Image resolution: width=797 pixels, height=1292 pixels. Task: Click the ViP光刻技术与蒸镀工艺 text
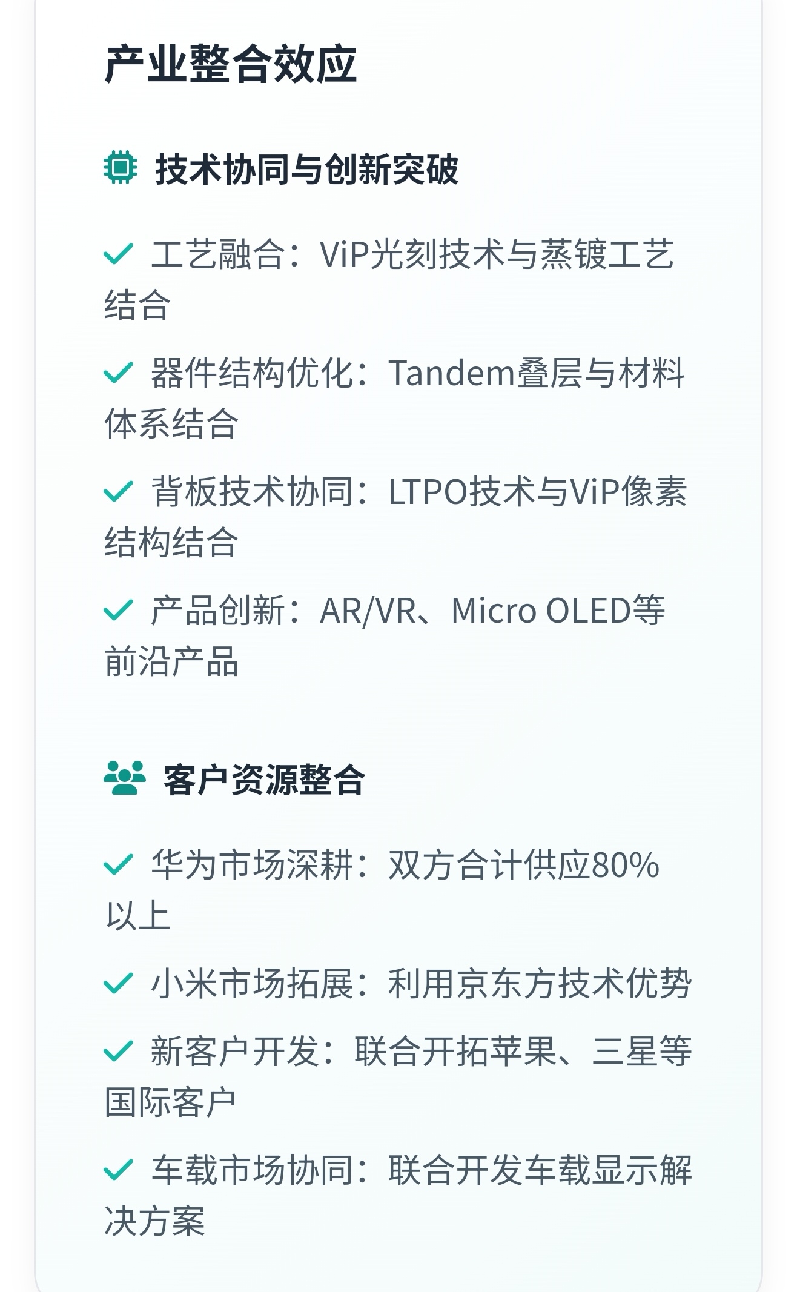point(497,254)
